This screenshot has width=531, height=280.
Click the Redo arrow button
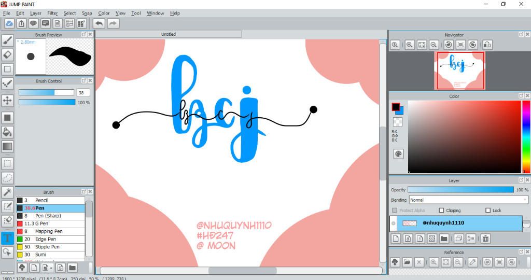click(x=113, y=23)
